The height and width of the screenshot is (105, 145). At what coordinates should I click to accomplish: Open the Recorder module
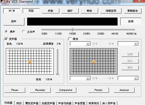(x=40, y=90)
